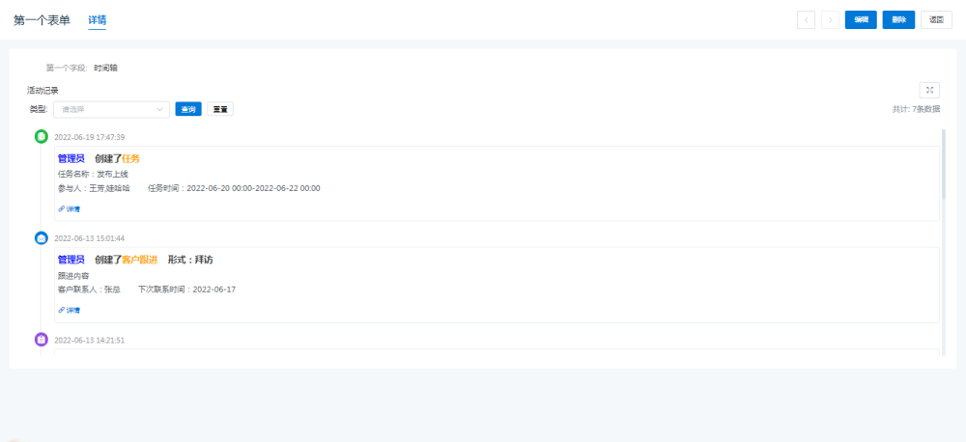Click the 第一个表单 page title
966x442 pixels.
[42, 20]
